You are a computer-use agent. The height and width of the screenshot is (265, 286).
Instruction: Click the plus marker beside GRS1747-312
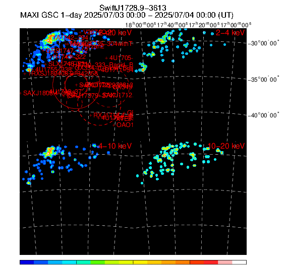(43, 51)
